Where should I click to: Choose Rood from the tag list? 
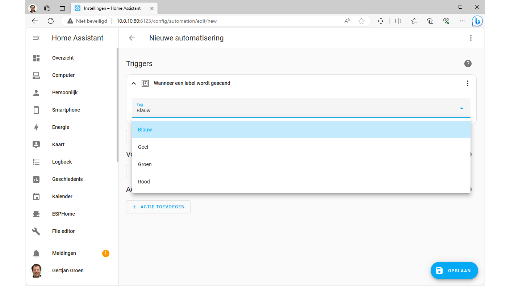click(x=144, y=182)
